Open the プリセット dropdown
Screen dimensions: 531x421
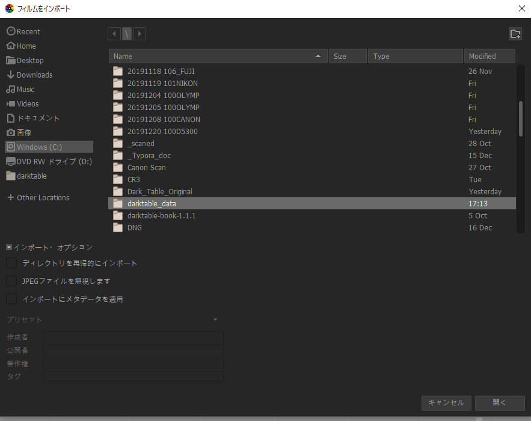coord(112,320)
